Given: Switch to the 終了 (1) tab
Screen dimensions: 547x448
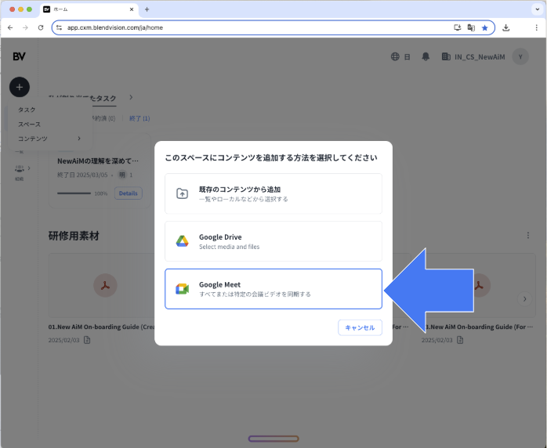Looking at the screenshot, I should [139, 118].
